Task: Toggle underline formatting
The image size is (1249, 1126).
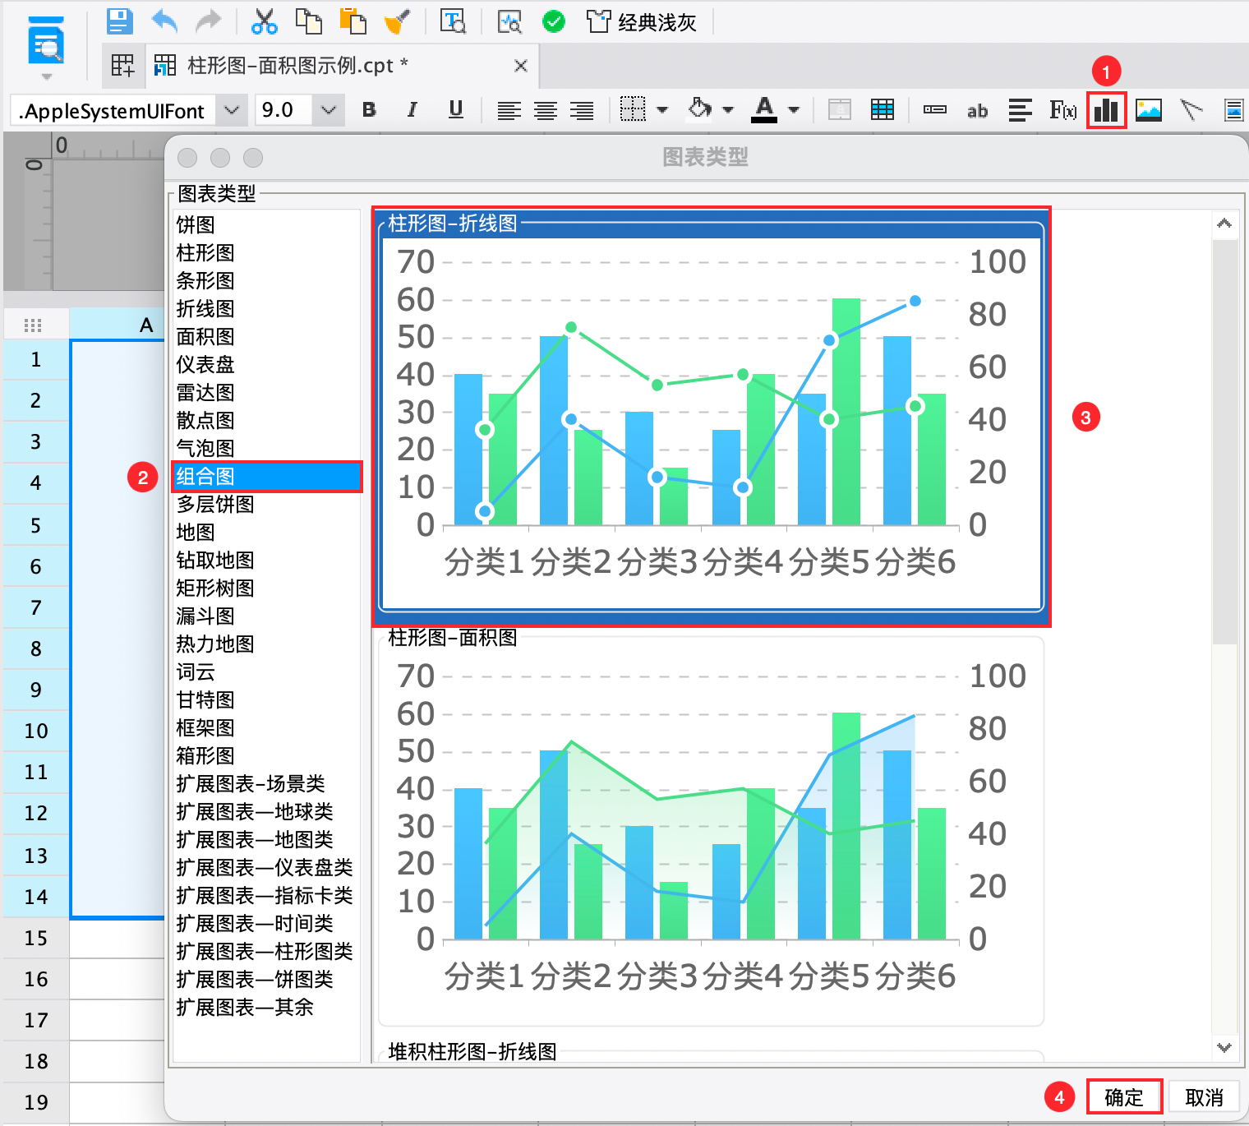Action: (456, 110)
